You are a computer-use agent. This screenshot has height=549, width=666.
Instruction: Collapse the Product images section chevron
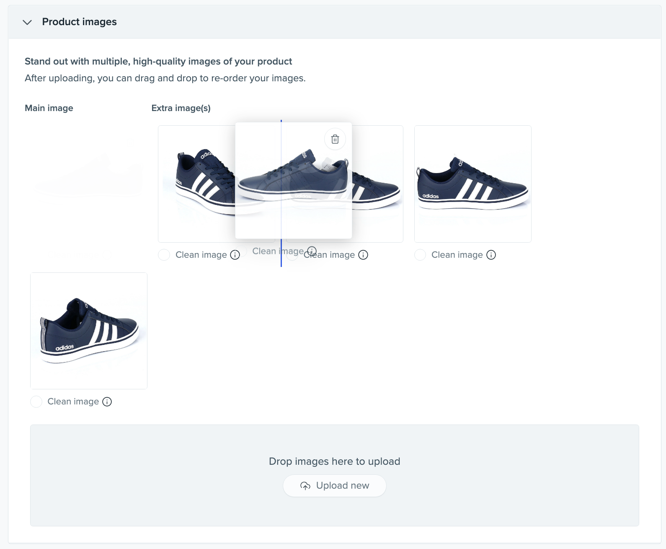pyautogui.click(x=27, y=22)
